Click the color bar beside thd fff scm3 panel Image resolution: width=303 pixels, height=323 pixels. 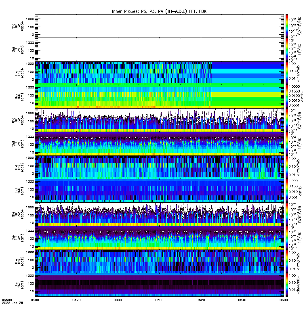coord(287,144)
